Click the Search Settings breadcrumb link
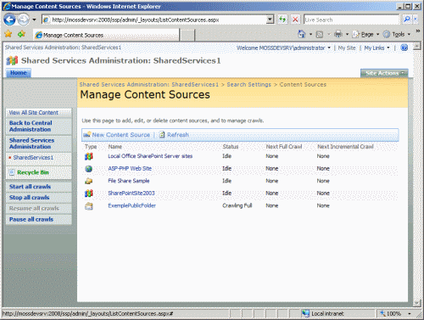The height and width of the screenshot is (320, 424). point(248,84)
